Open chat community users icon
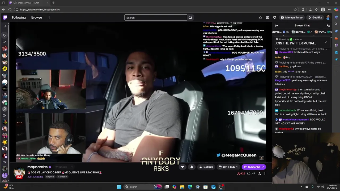This screenshot has height=191, width=340. pos(328,25)
